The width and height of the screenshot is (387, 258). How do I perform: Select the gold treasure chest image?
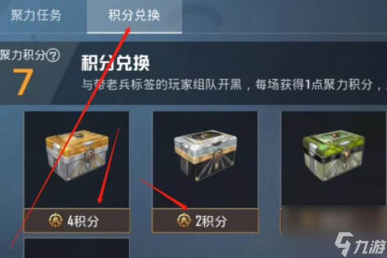[77, 156]
